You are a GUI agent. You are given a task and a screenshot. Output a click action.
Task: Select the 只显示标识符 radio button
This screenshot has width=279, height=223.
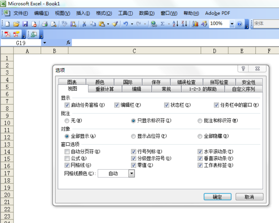pos(133,121)
